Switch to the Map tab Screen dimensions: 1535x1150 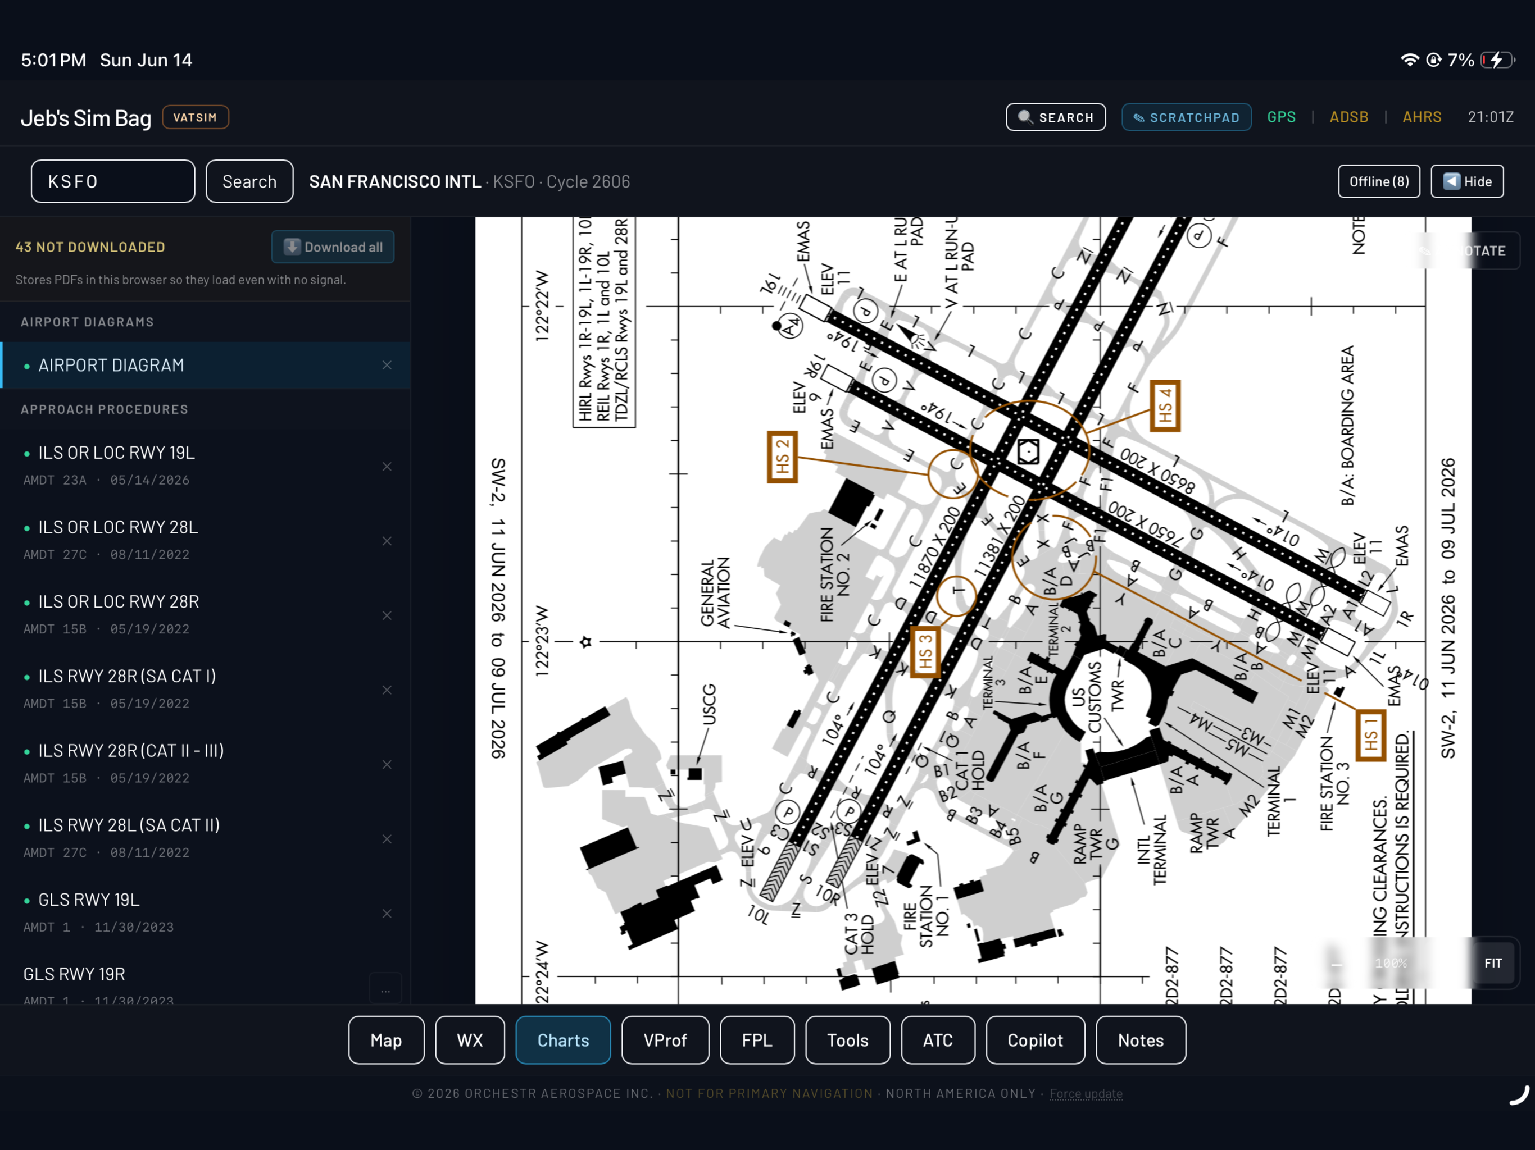(x=386, y=1040)
